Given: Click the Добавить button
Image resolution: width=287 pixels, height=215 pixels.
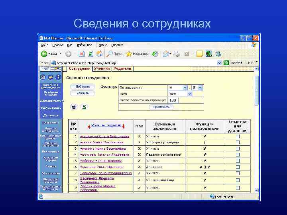Looking at the screenshot, I should click(83, 87).
